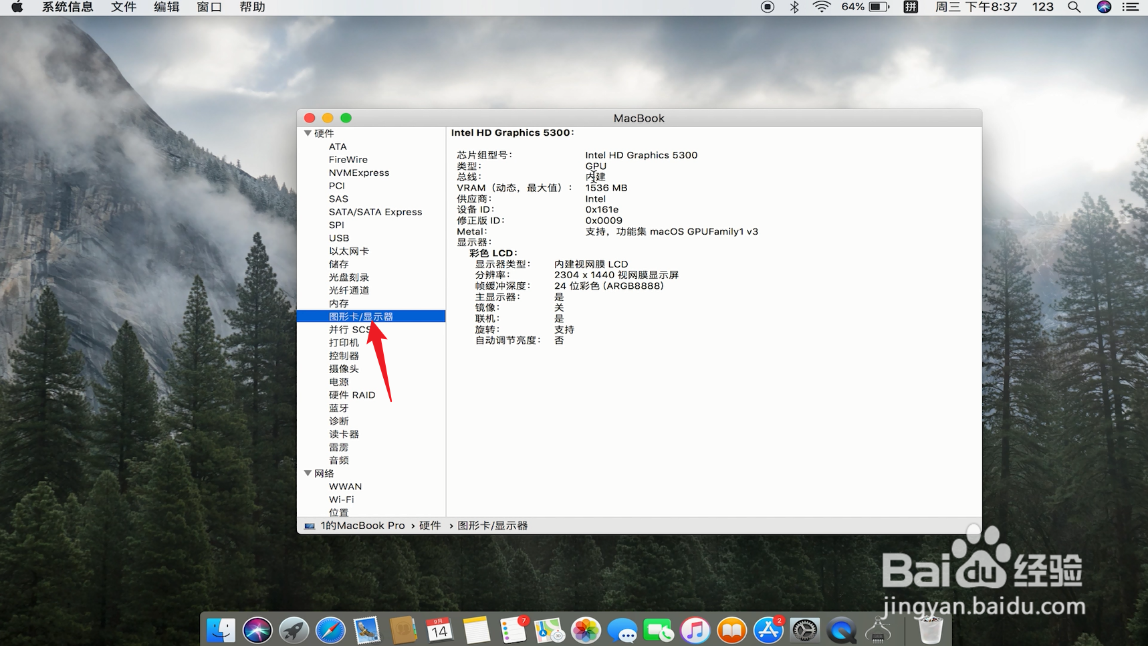Click 1的MacBook Pro in path bar
Viewport: 1148px width, 646px height.
[x=362, y=526]
